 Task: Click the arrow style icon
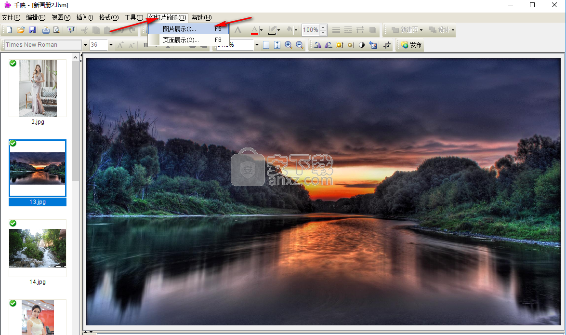360,30
